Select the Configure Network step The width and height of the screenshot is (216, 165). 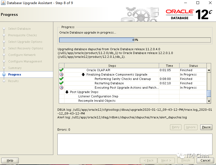(x=22, y=55)
